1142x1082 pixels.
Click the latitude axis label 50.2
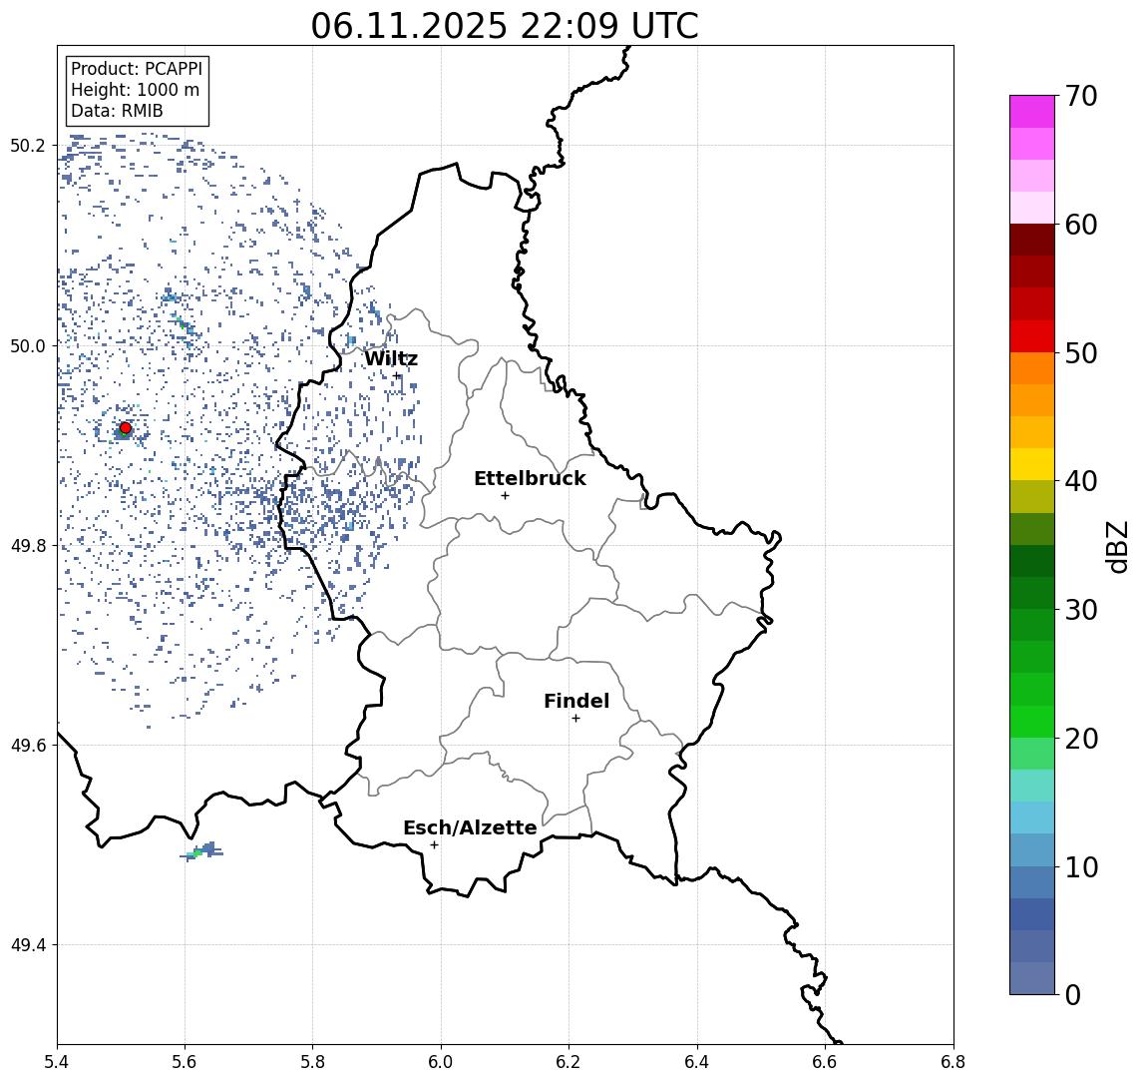(x=26, y=145)
